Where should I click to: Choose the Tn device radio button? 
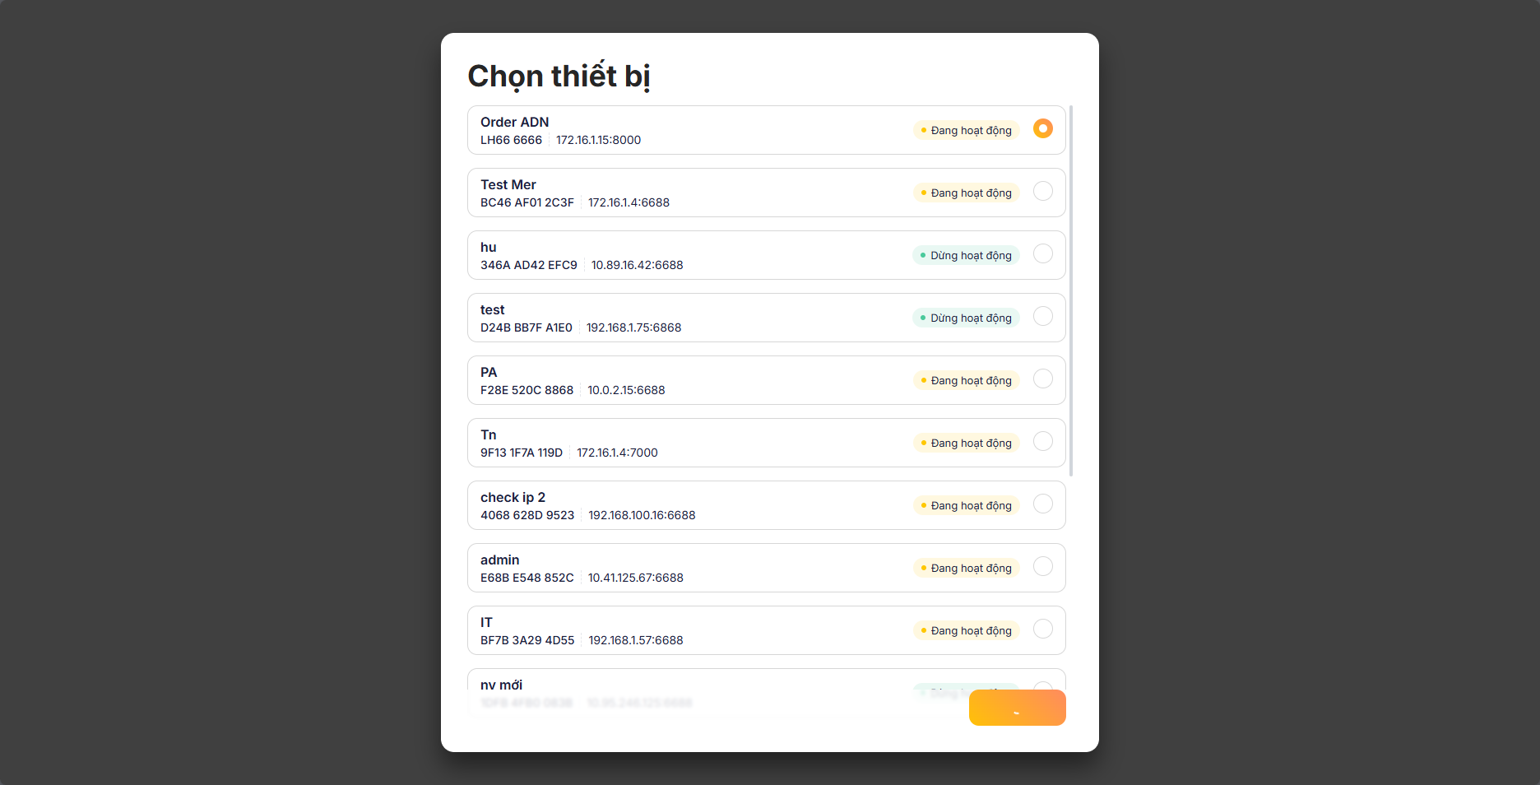tap(1042, 441)
